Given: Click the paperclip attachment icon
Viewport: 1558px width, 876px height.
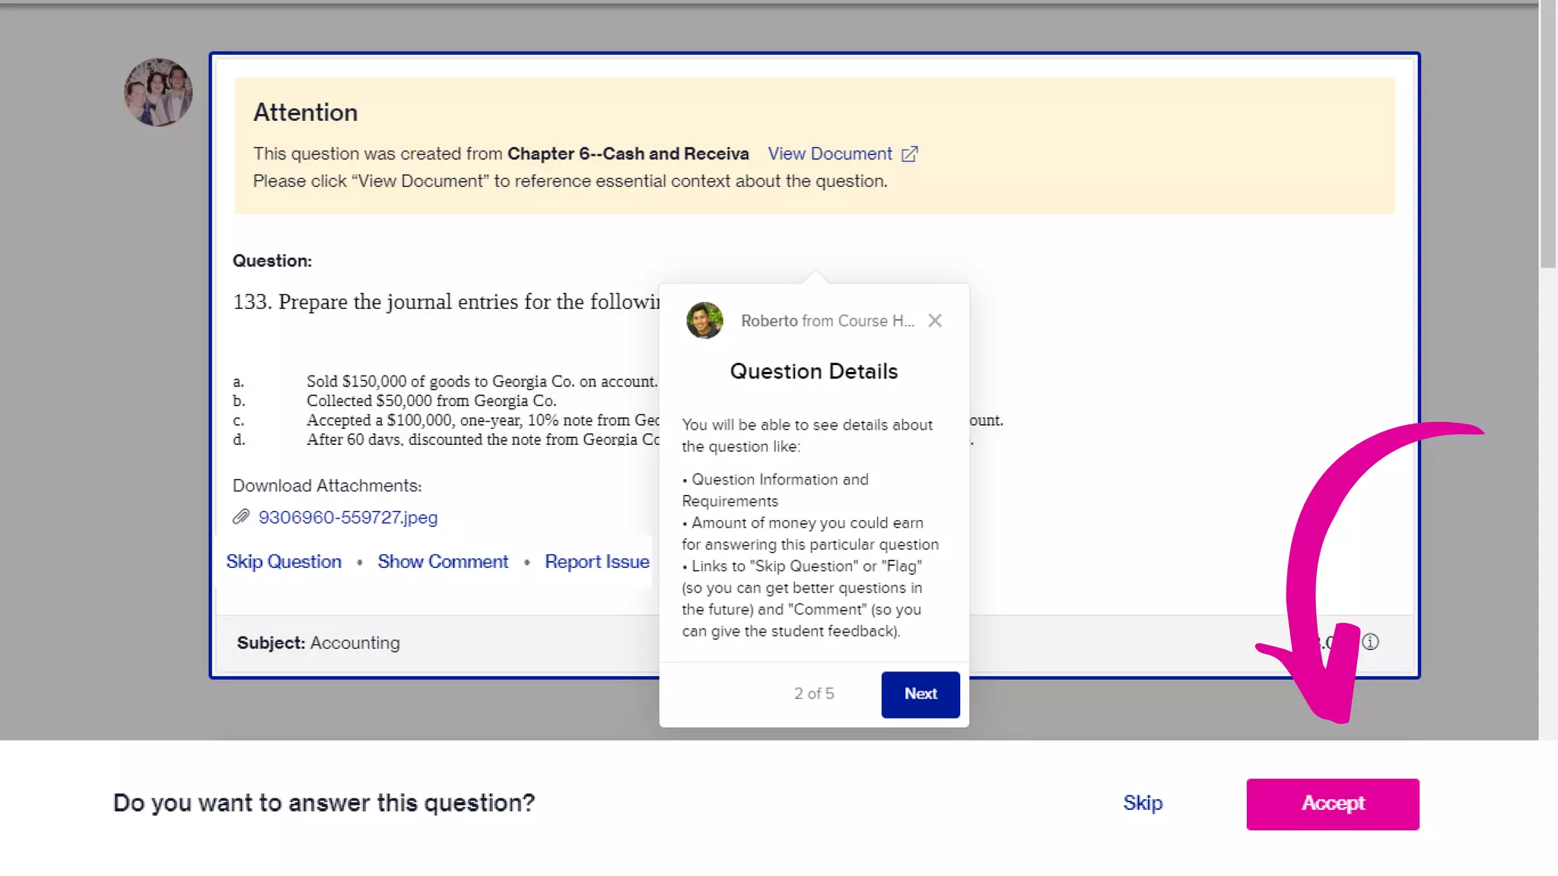Looking at the screenshot, I should pos(240,517).
